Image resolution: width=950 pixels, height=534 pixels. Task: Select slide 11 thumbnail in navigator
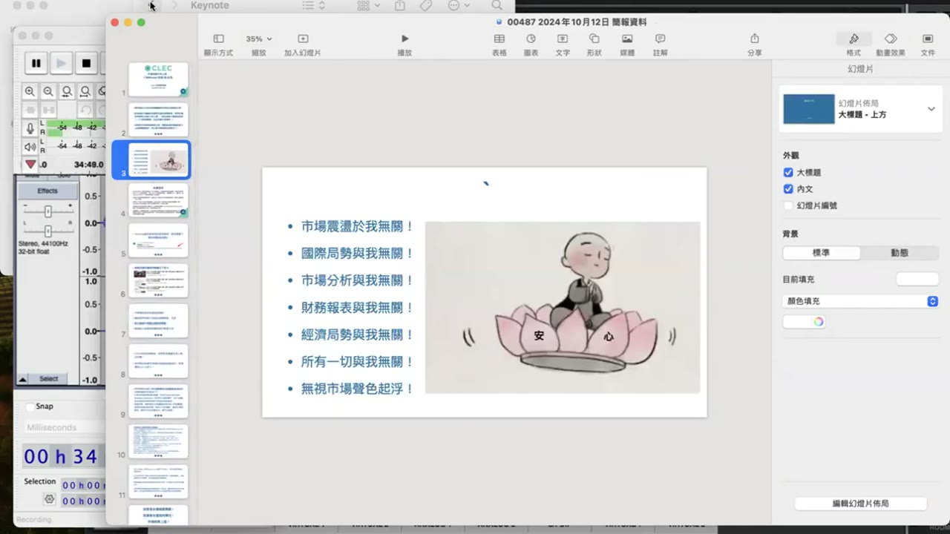pos(158,481)
